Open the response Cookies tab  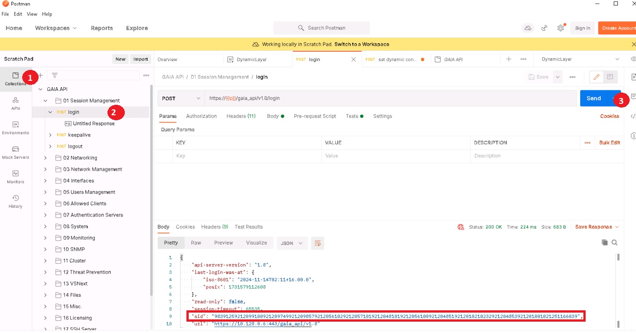pyautogui.click(x=185, y=227)
